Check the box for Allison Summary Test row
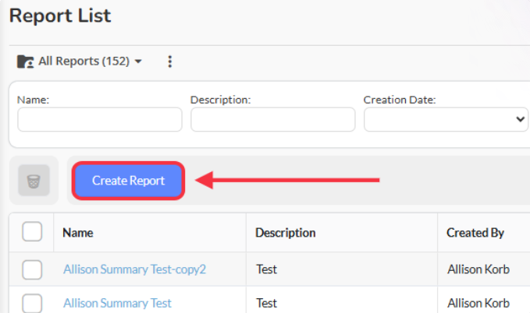Screen dimensions: 530x313 tap(32, 303)
